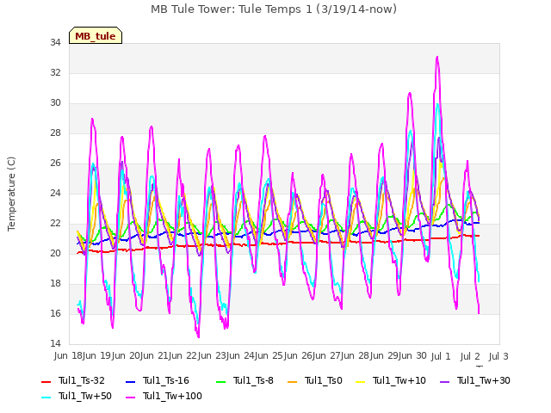Click the 22 y-axis tick label
This screenshot has height=413, width=551.
[55, 224]
